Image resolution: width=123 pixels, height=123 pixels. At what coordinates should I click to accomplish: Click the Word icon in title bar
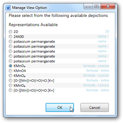8,8
